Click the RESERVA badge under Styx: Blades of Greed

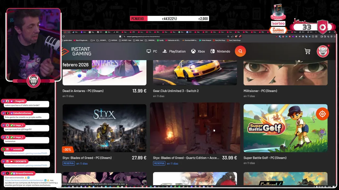click(69, 163)
